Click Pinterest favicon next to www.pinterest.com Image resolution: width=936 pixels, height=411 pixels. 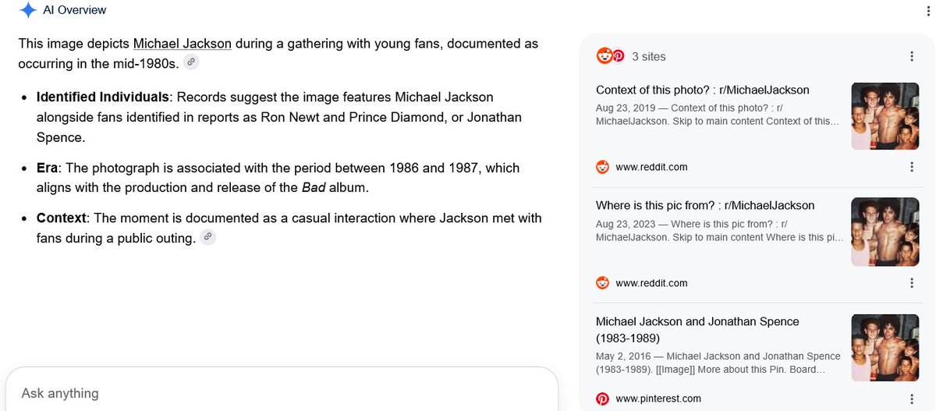pos(602,399)
